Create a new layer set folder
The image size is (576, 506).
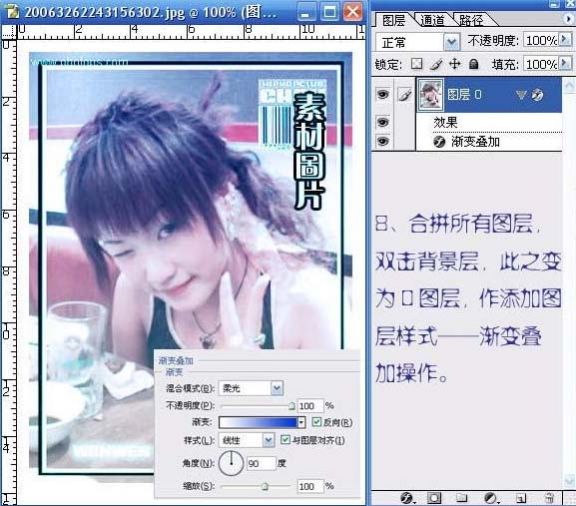[461, 498]
